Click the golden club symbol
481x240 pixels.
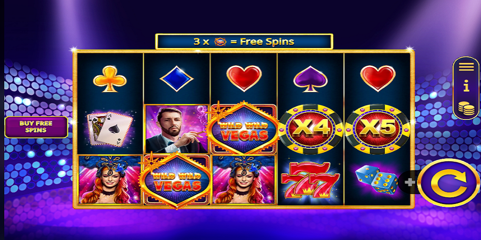tap(110, 79)
